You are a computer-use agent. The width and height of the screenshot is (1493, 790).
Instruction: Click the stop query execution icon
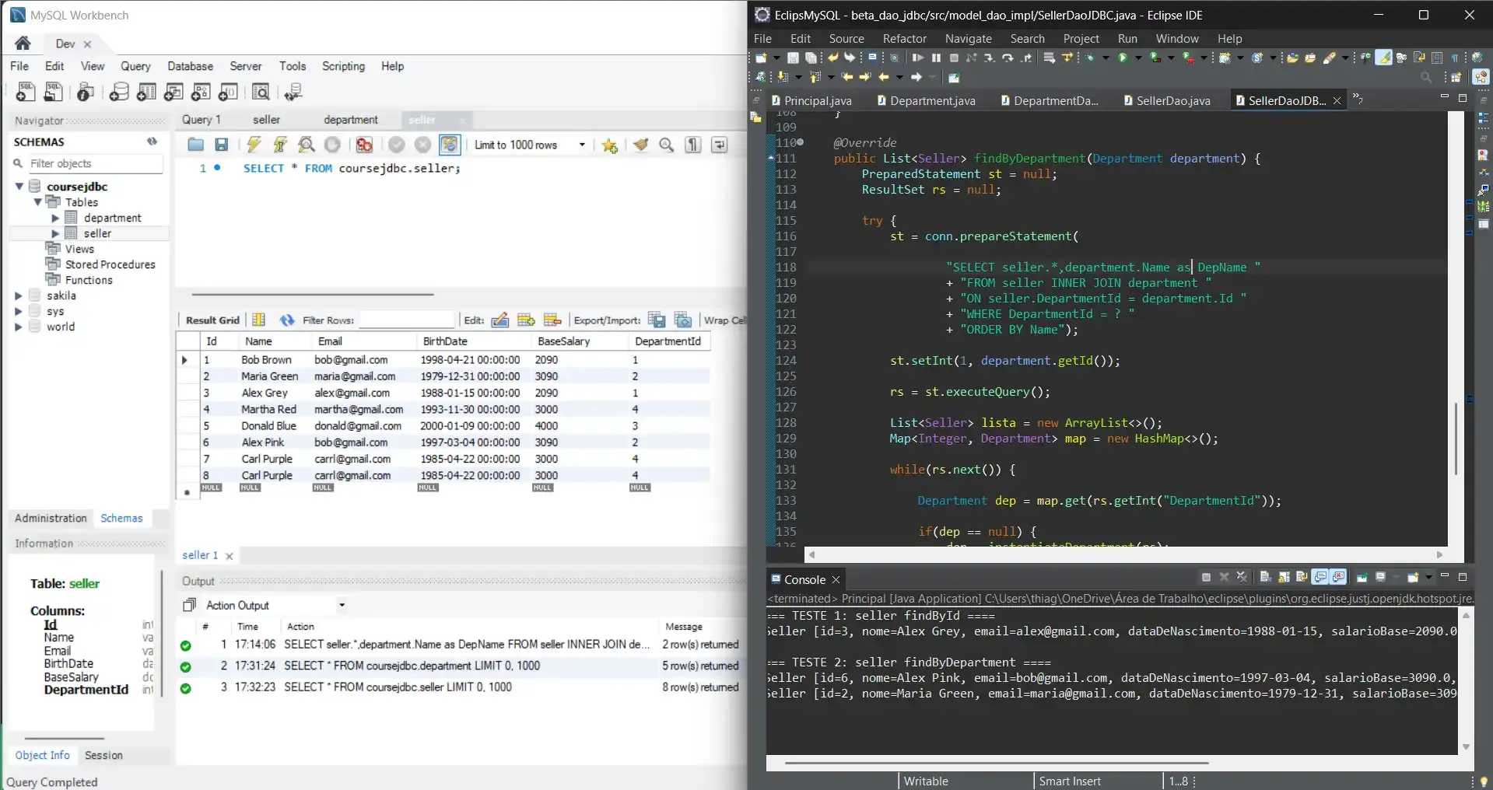pyautogui.click(x=332, y=145)
